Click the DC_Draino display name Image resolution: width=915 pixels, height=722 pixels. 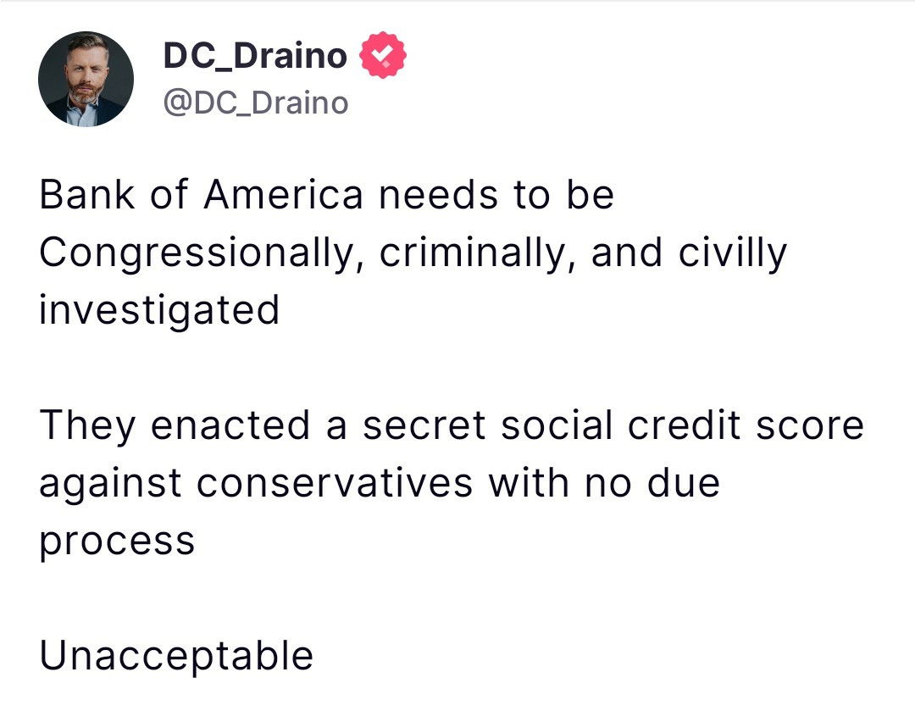coord(254,56)
